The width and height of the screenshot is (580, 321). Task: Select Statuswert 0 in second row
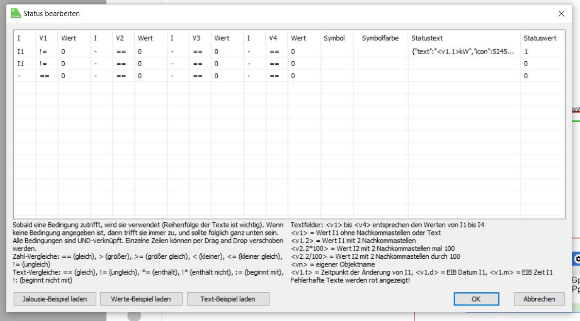tap(542, 64)
